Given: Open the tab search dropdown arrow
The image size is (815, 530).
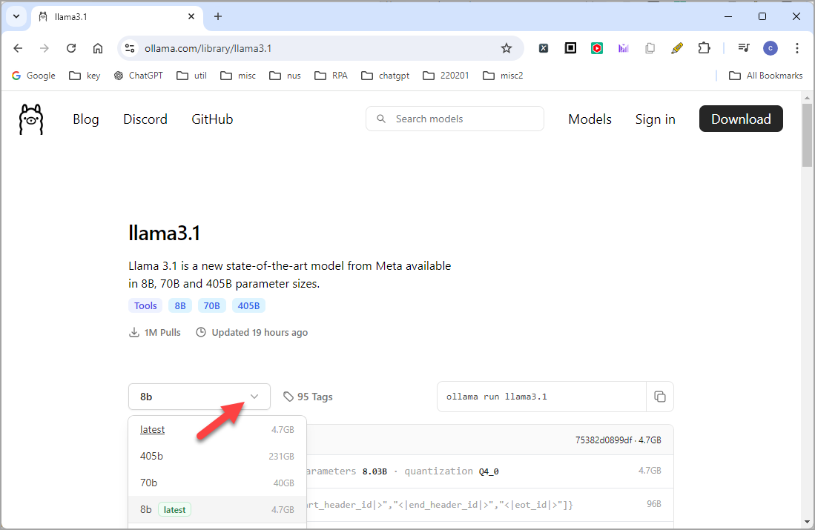Looking at the screenshot, I should click(x=16, y=16).
